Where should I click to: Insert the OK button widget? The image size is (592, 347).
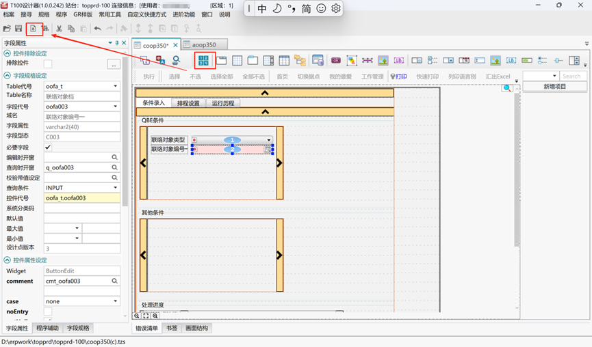(x=335, y=60)
